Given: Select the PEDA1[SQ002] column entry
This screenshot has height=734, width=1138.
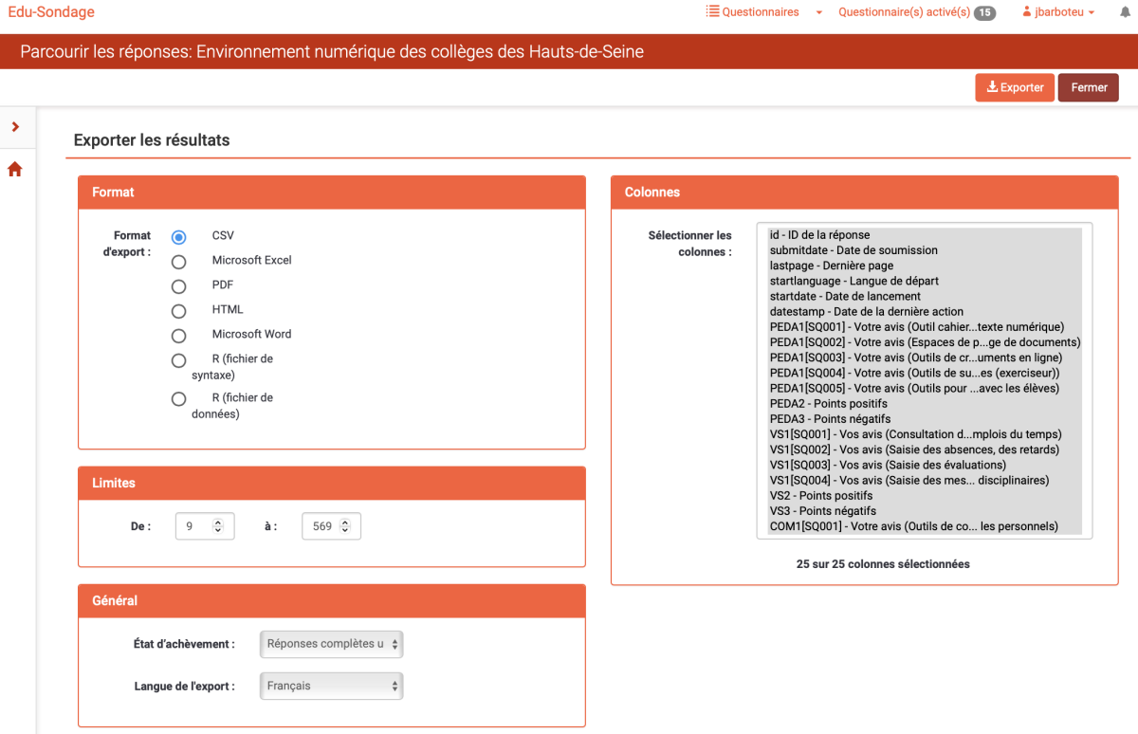Looking at the screenshot, I should tap(925, 342).
